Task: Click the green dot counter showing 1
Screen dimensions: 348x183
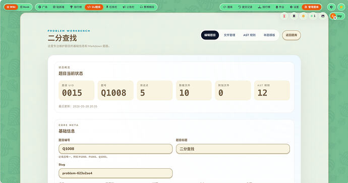Action: 313,16
